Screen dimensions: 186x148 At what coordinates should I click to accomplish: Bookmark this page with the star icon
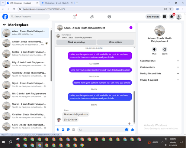pyautogui.click(x=170, y=9)
